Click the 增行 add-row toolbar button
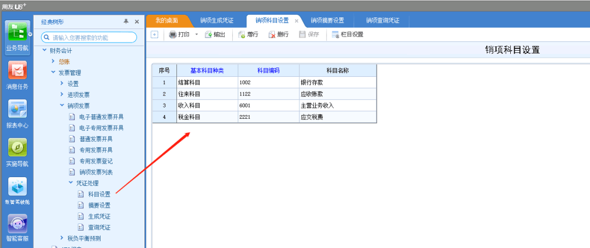This screenshot has height=248, width=590. coord(249,34)
